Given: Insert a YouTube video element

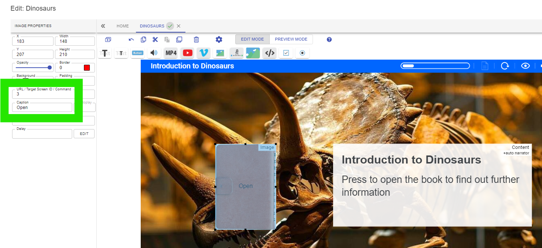Looking at the screenshot, I should pyautogui.click(x=187, y=53).
